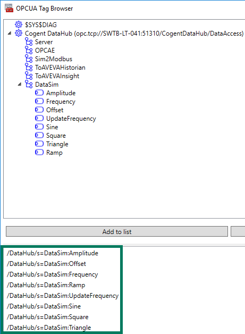Image resolution: width=245 pixels, height=334 pixels.
Task: Select the Ramp tag in tree
Action: (x=54, y=153)
